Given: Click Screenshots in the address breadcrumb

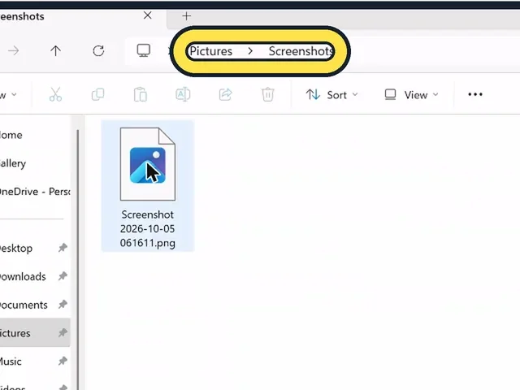Looking at the screenshot, I should pyautogui.click(x=301, y=51).
